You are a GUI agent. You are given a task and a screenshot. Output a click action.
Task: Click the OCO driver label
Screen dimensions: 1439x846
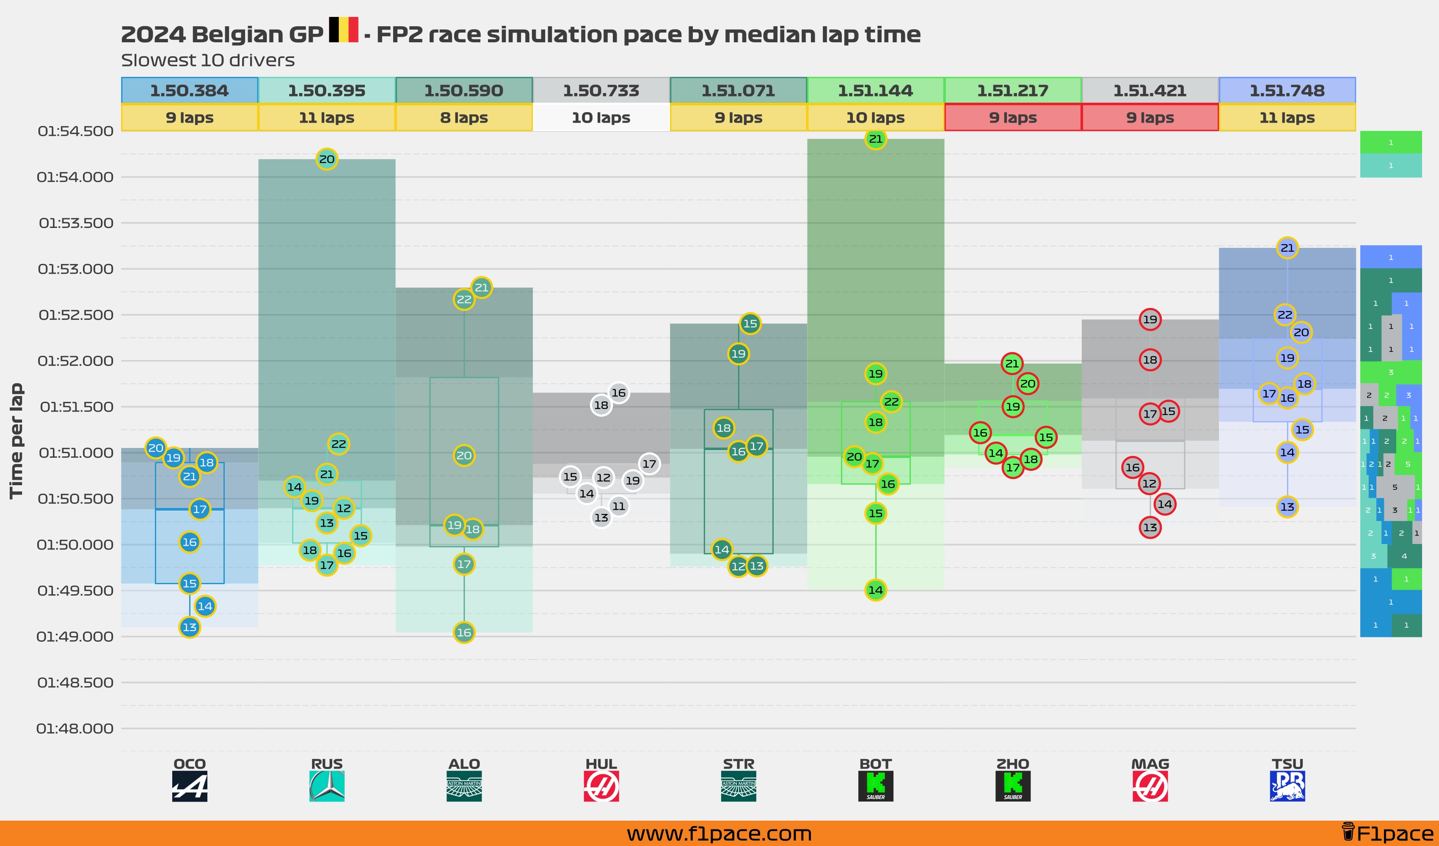190,763
